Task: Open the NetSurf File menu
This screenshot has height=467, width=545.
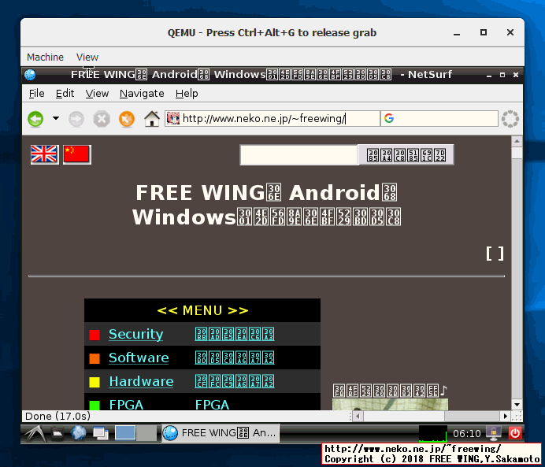Action: pos(36,94)
